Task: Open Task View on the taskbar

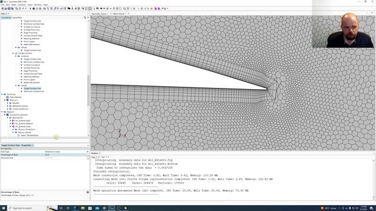Action: coord(68,208)
